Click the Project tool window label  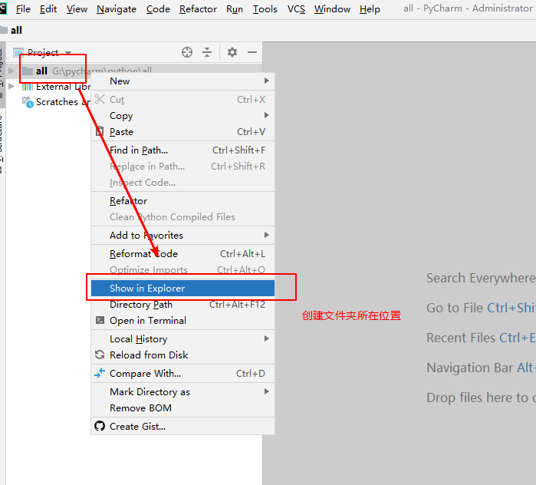pyautogui.click(x=43, y=53)
